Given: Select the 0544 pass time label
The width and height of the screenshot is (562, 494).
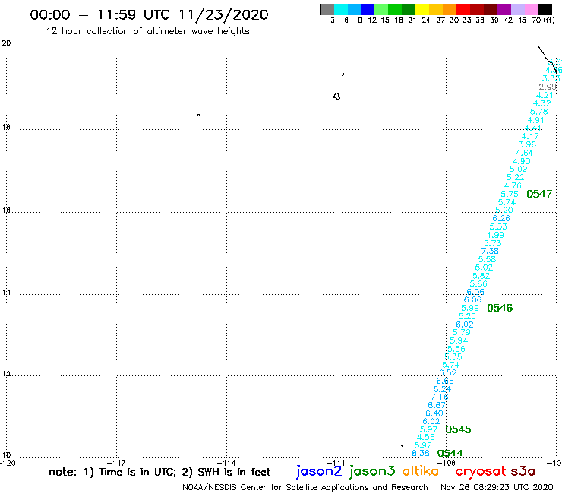Looking at the screenshot, I should click(x=450, y=454).
